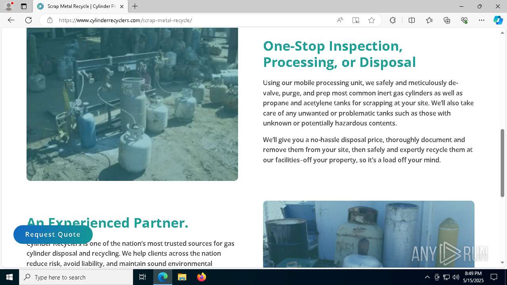Show hidden system tray icons
Viewport: 507px width, 285px height.
[427, 277]
